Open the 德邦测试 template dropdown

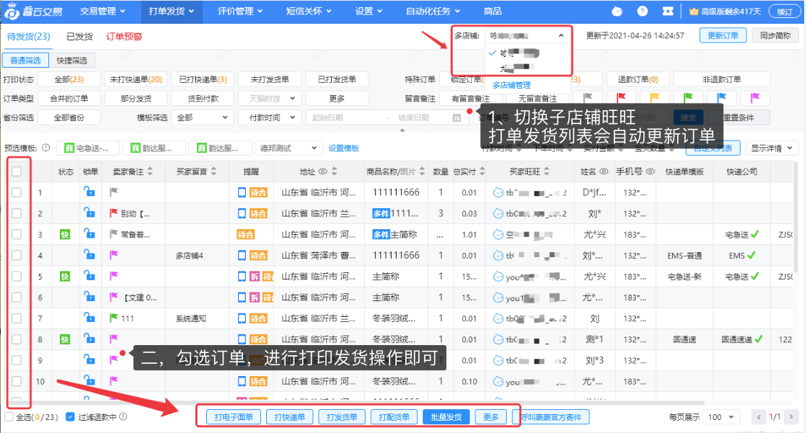[288, 148]
